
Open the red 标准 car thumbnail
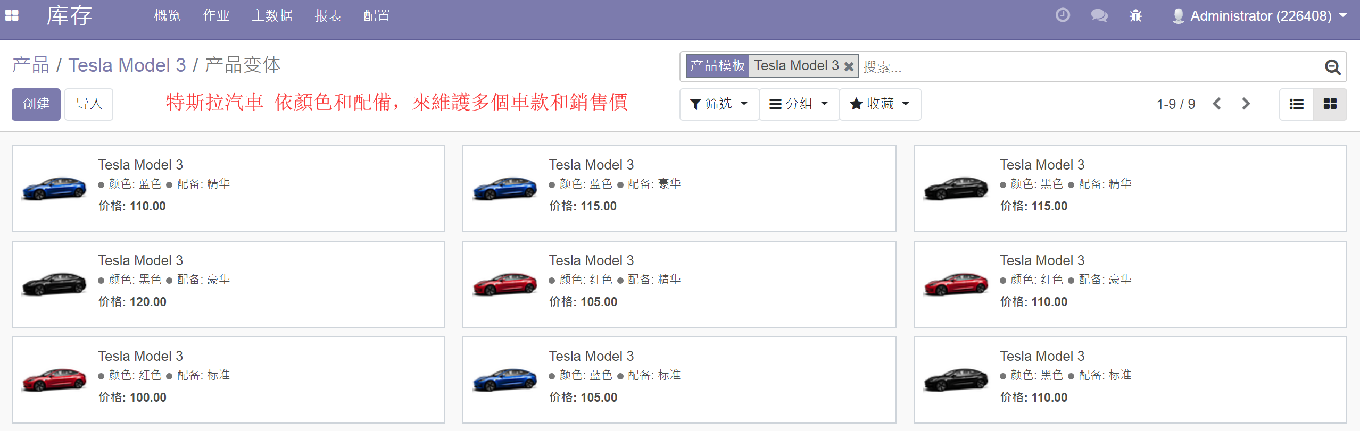coord(54,380)
